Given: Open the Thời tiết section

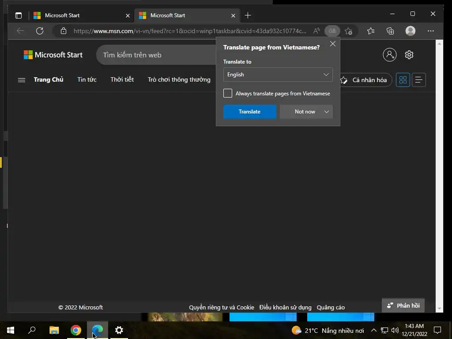Looking at the screenshot, I should 122,79.
